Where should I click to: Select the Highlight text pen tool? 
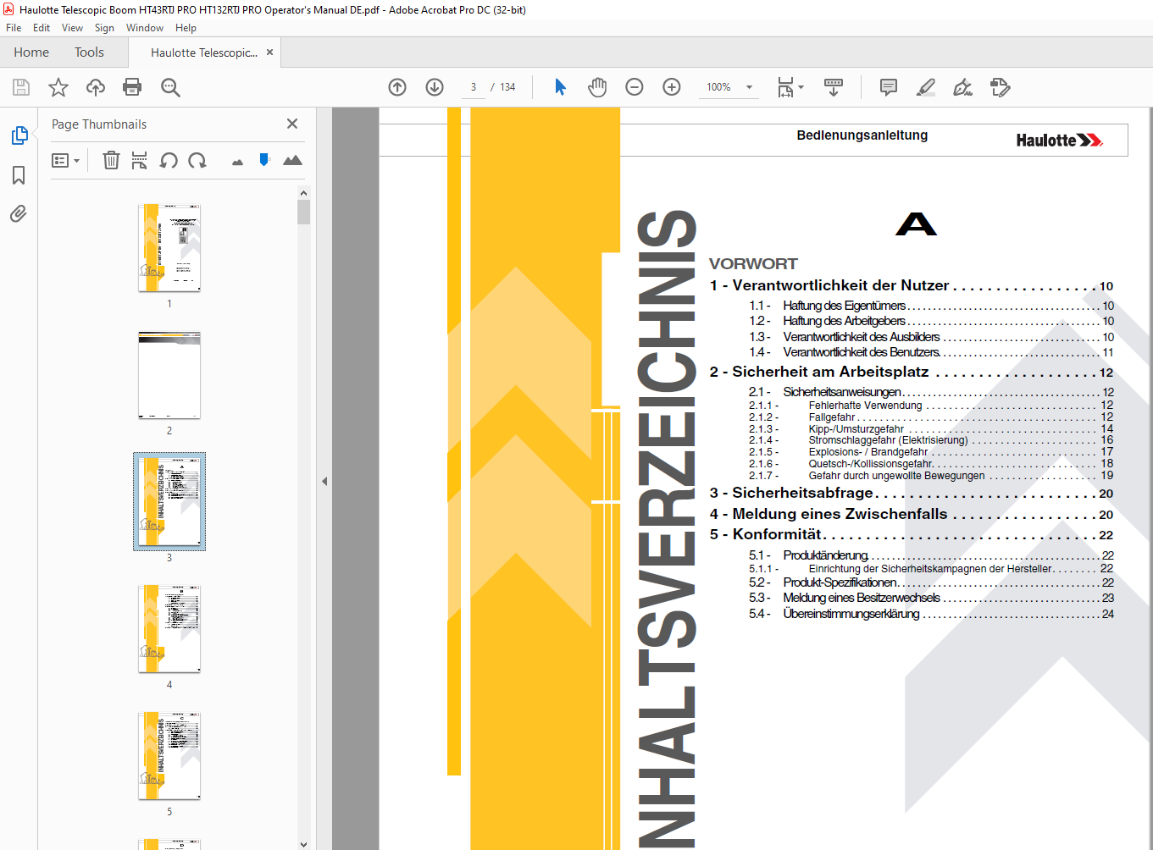click(926, 87)
